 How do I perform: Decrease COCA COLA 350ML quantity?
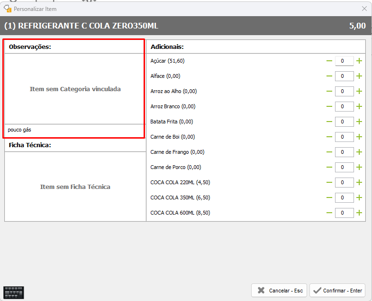click(329, 198)
